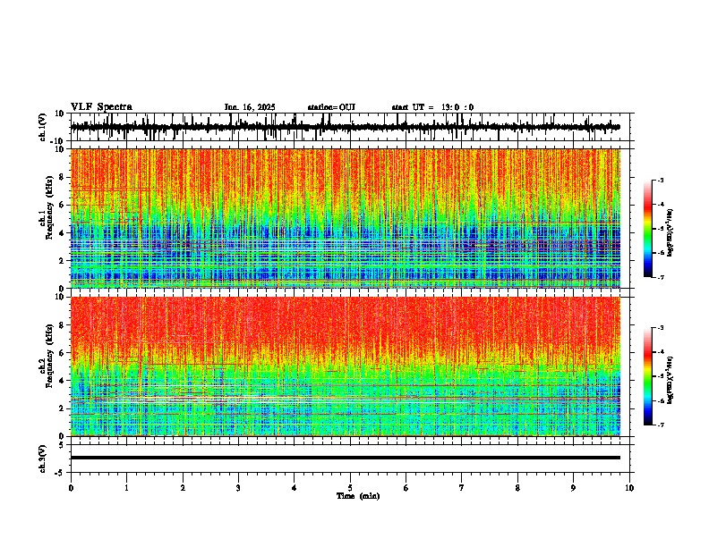Click the time axis tick label 7
709x547 pixels.
(462, 488)
